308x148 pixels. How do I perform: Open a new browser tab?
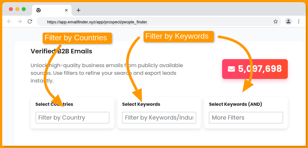point(79,10)
